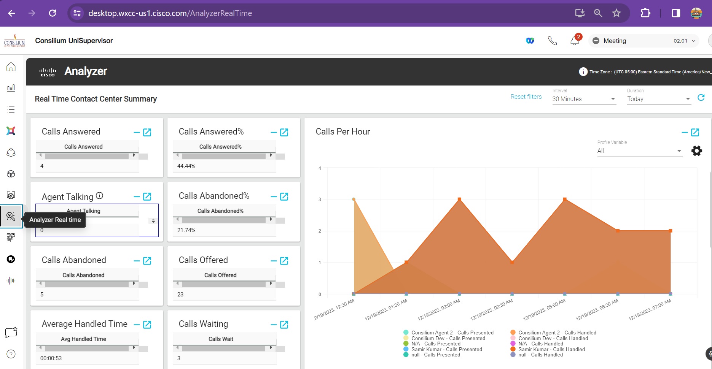
Task: Open the Meeting agent status menu
Action: [644, 41]
